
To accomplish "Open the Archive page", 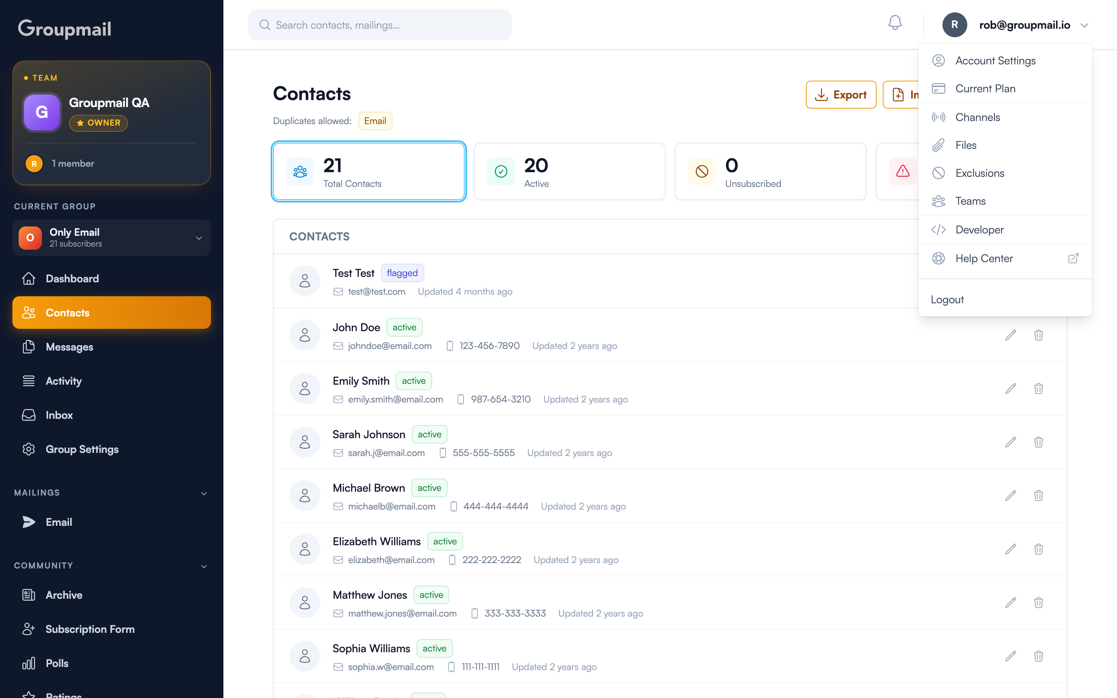I will point(112,596).
